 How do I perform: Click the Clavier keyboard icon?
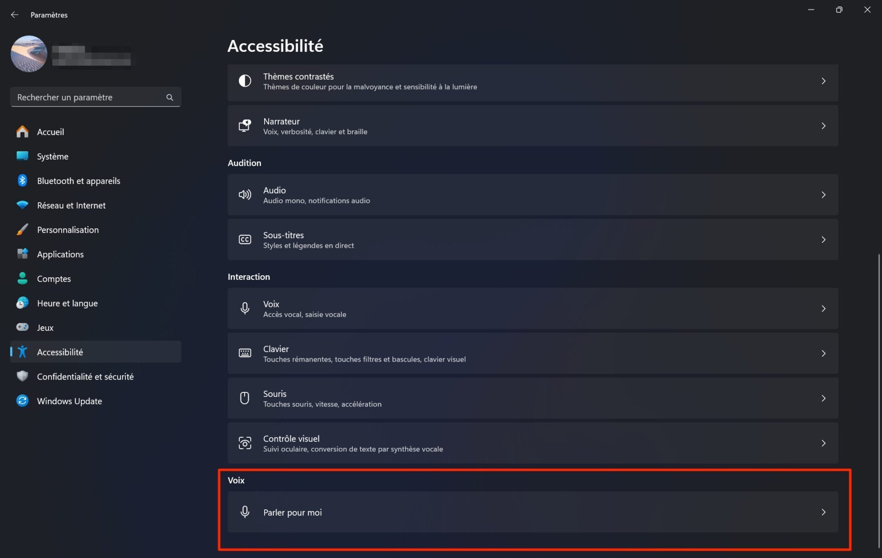point(245,353)
